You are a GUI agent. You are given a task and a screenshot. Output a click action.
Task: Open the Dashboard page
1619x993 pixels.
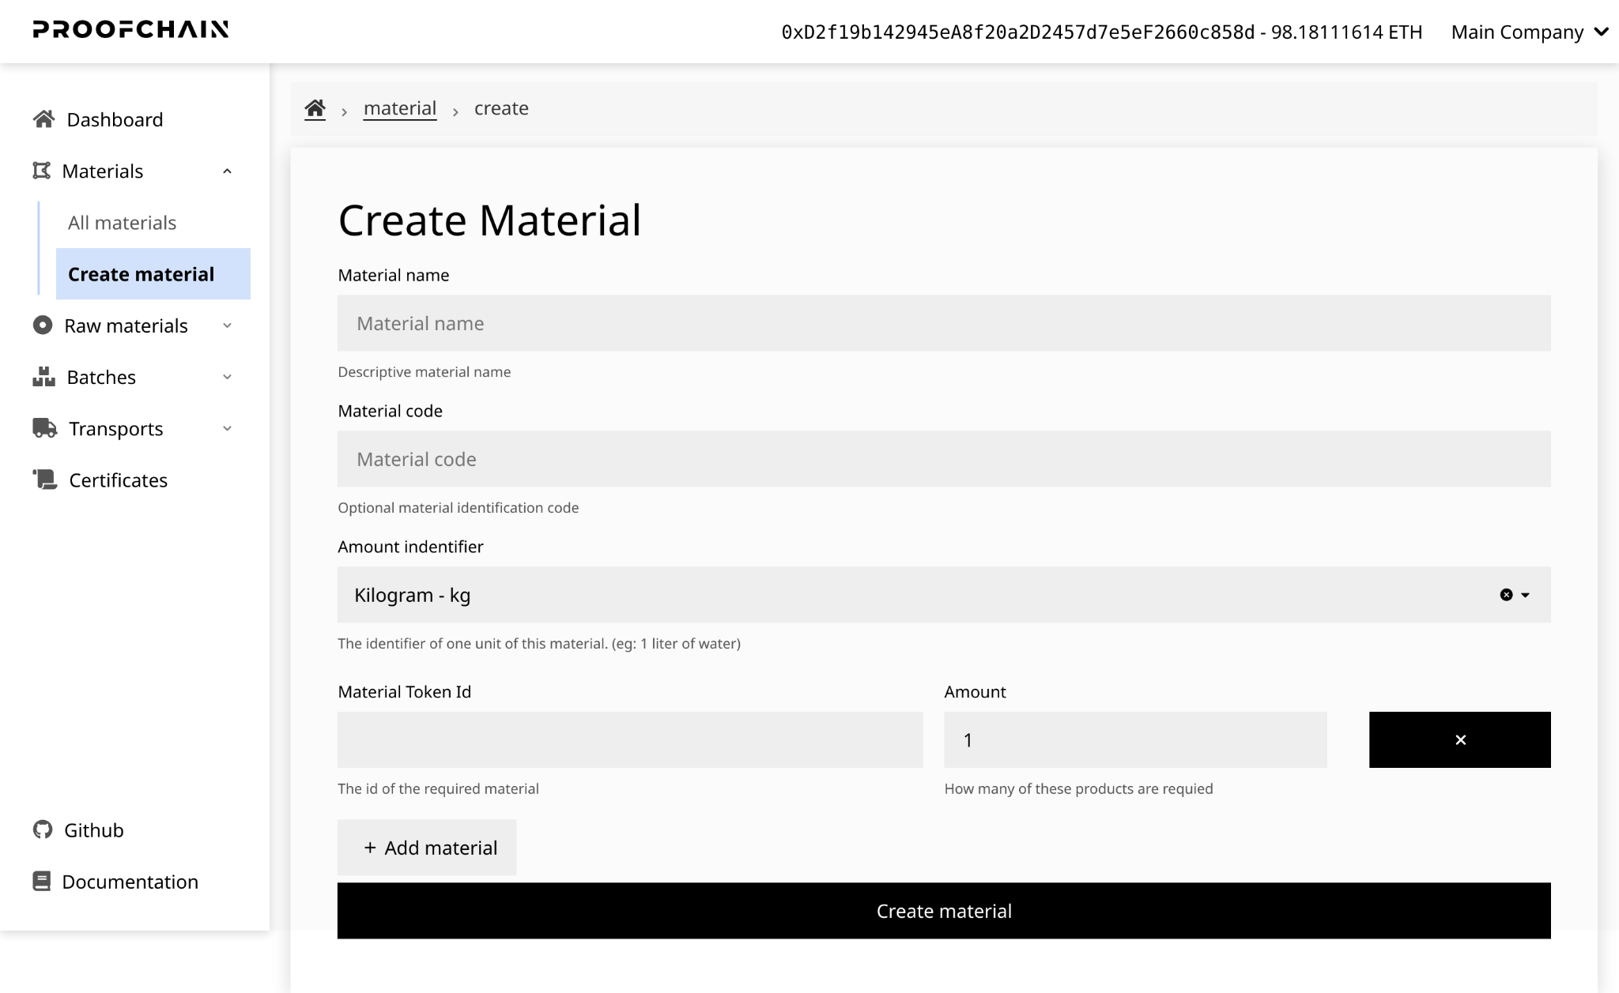[115, 119]
